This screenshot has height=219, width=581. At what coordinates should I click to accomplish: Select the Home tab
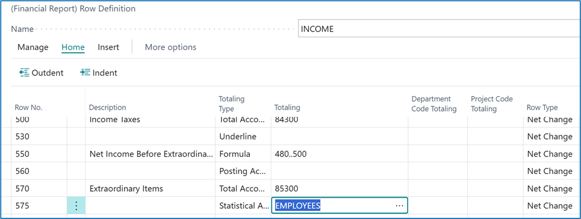coord(73,47)
